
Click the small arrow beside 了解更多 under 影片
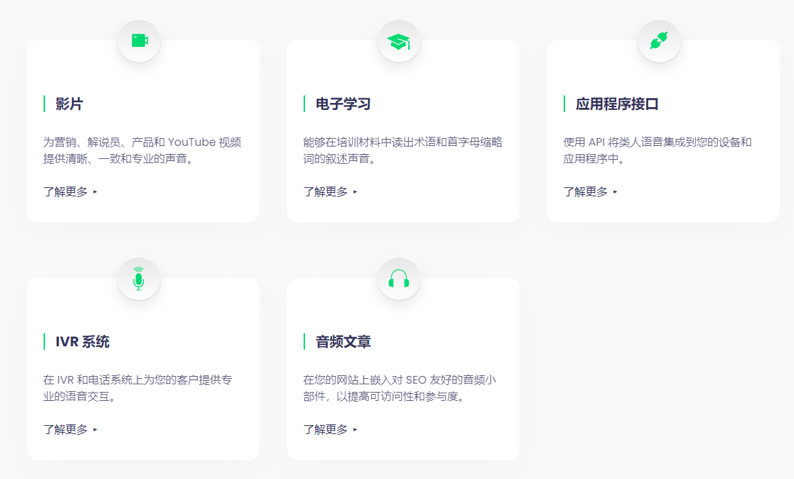(x=95, y=192)
